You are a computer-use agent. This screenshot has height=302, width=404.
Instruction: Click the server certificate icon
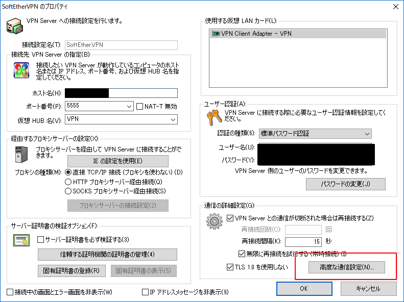click(x=21, y=240)
